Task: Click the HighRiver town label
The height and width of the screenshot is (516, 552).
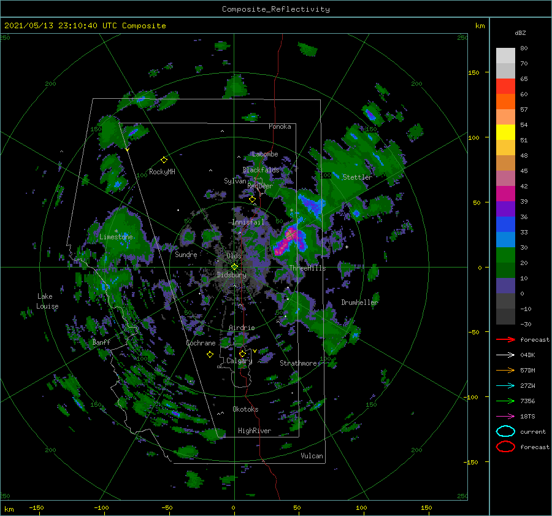Action: coord(255,431)
